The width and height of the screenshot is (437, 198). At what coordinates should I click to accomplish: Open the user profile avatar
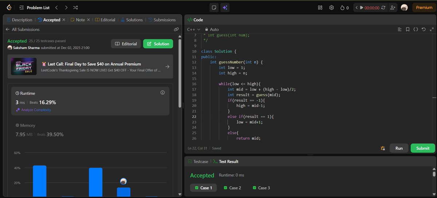pos(404,8)
